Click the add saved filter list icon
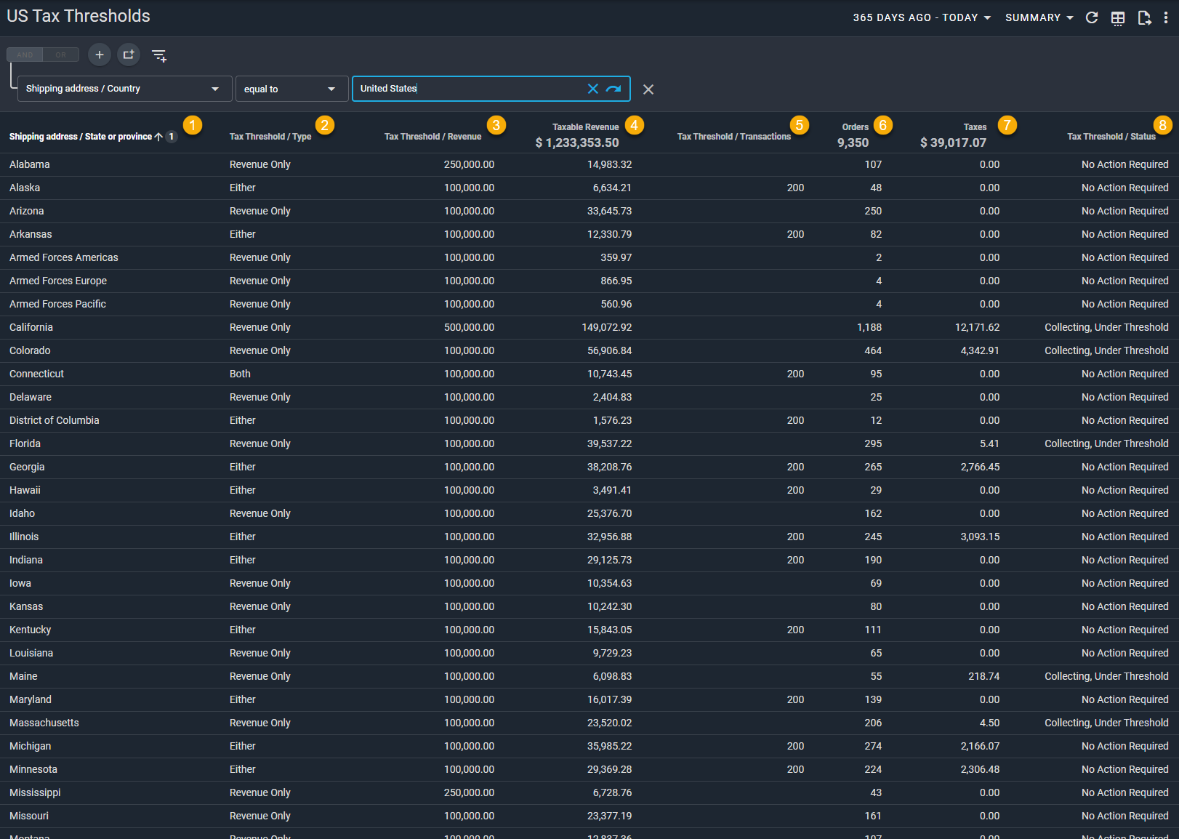 159,55
